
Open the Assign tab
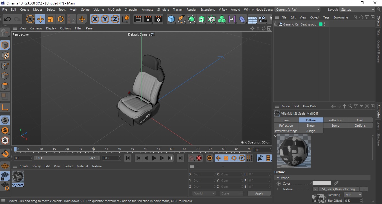coord(311,131)
